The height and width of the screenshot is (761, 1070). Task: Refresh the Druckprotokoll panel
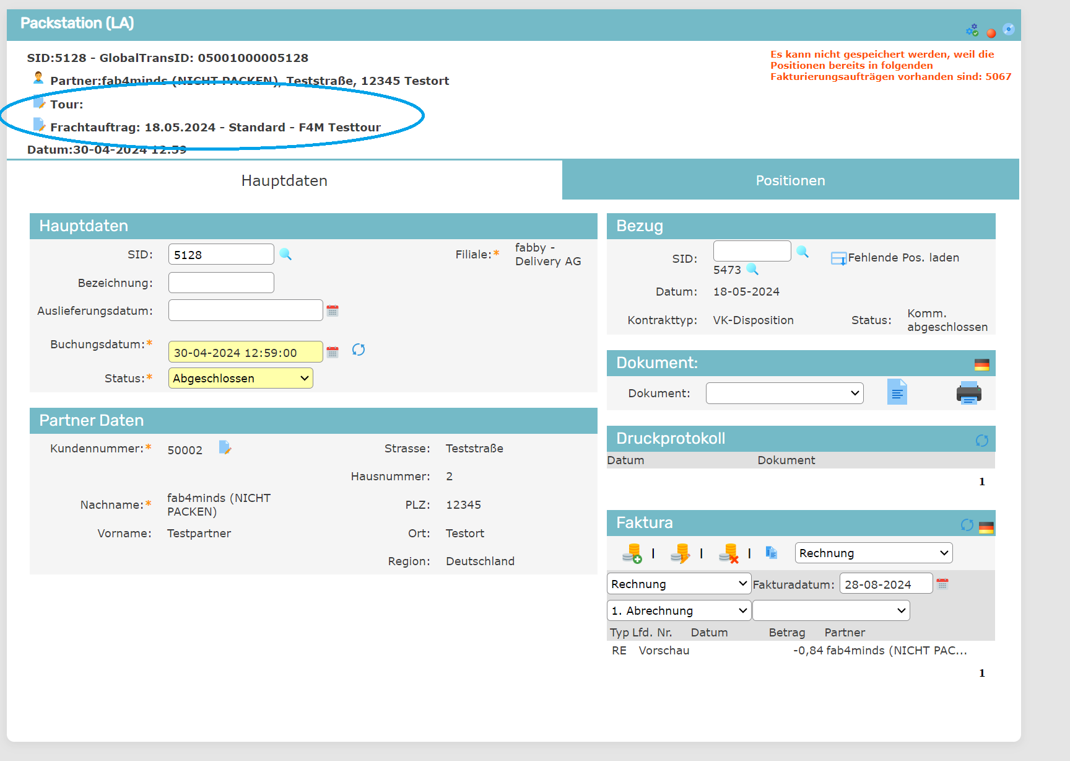tap(981, 440)
